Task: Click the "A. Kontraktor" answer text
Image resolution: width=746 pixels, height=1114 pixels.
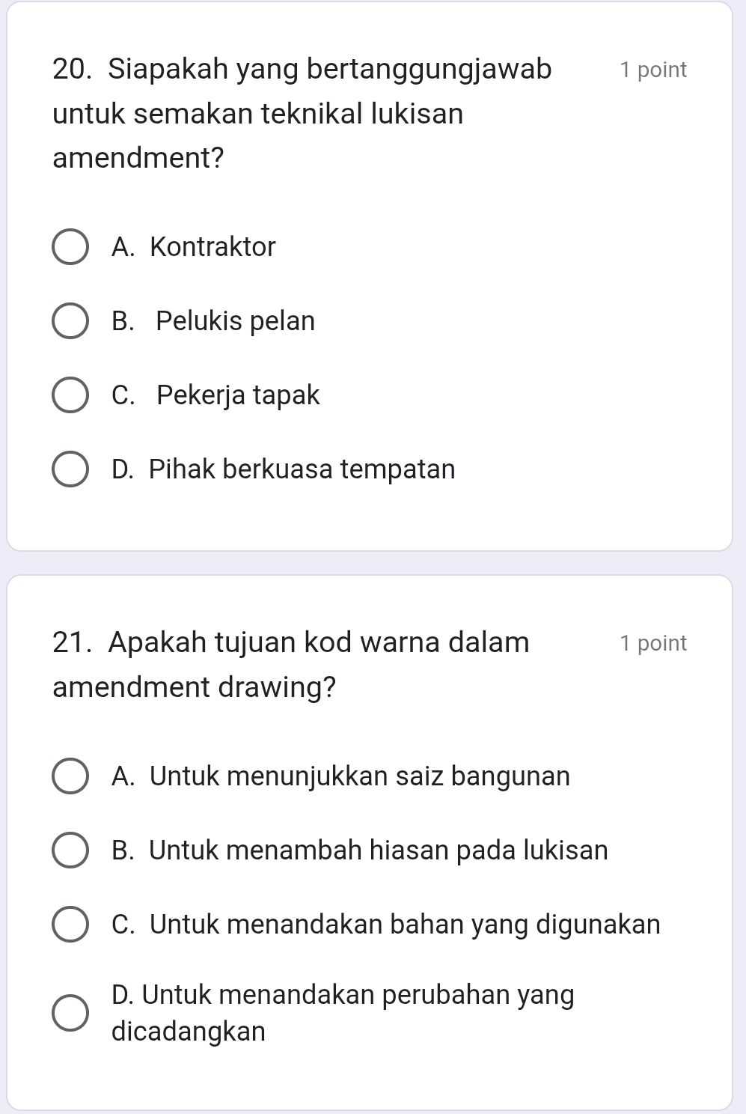Action: [193, 247]
